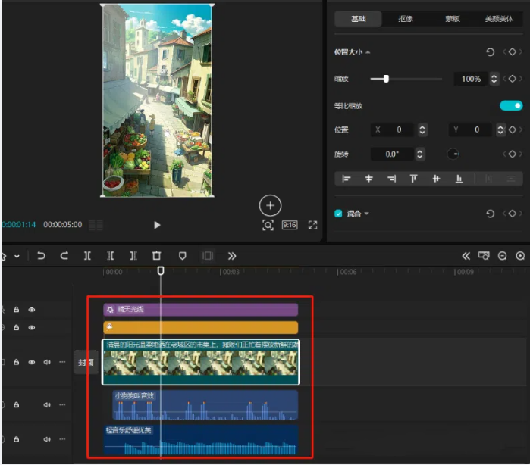Expand more timeline tools with double chevron
The width and height of the screenshot is (530, 465).
tap(232, 256)
